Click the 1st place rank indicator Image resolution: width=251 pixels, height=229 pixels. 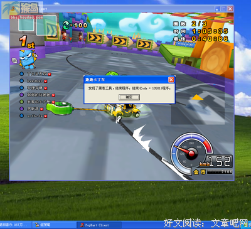tap(27, 41)
